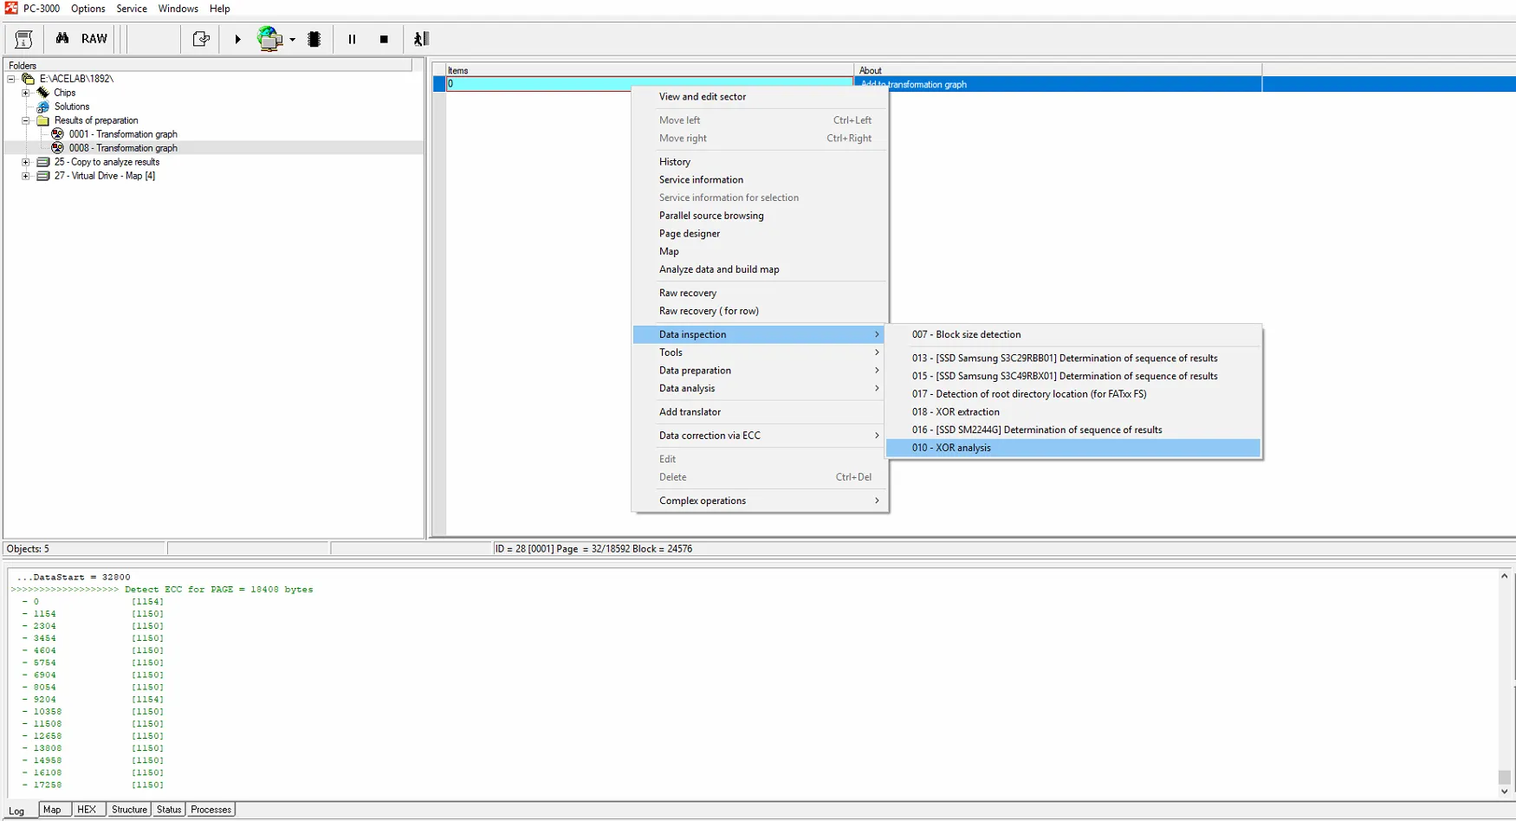Click the document export toolbar icon

201,39
